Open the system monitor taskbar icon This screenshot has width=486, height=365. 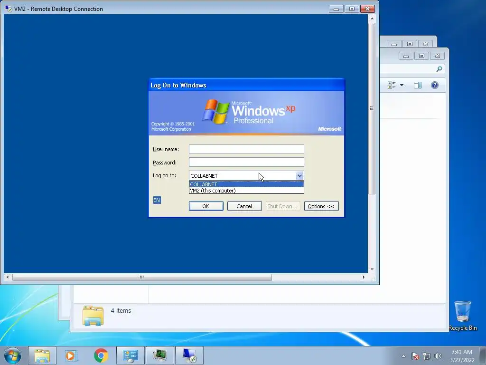tap(159, 355)
